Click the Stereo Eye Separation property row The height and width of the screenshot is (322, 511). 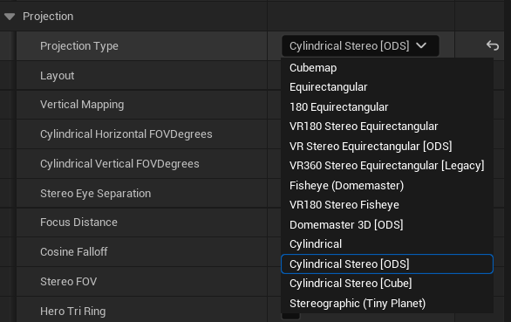(142, 193)
